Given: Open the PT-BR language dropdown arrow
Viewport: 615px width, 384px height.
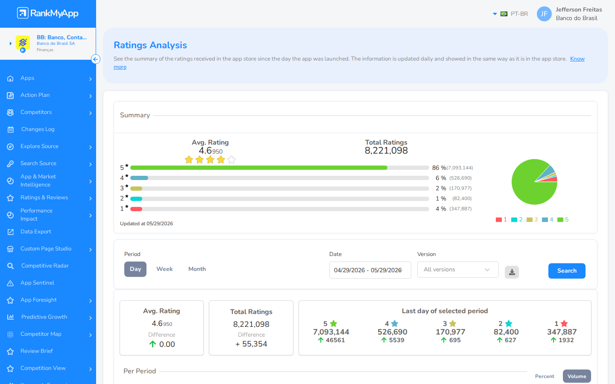Looking at the screenshot, I should click(x=495, y=14).
